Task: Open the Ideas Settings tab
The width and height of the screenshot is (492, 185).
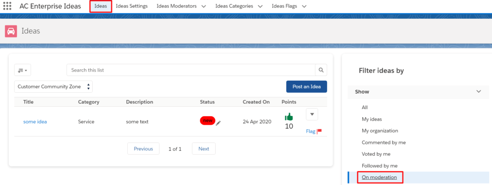Action: 132,6
